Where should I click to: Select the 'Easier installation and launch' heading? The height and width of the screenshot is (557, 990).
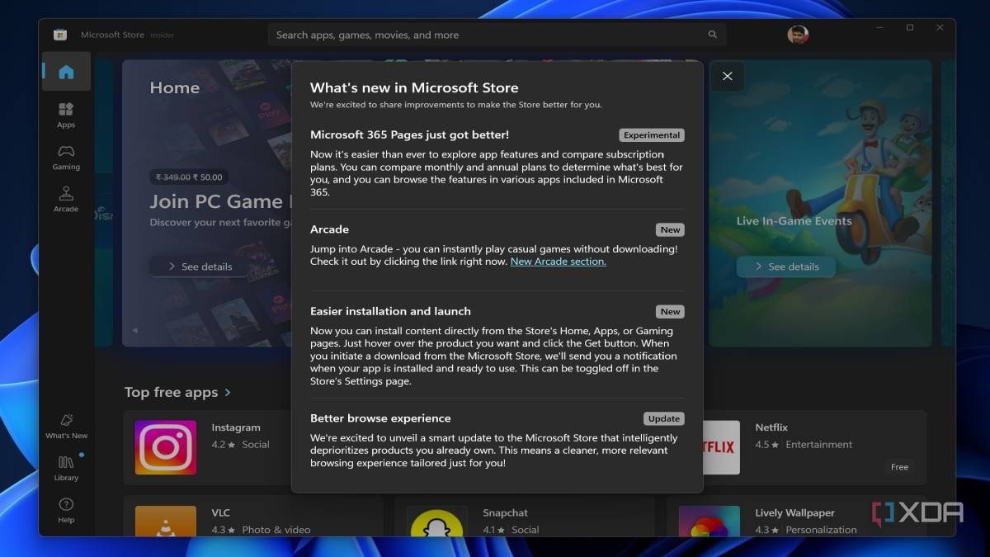point(390,311)
